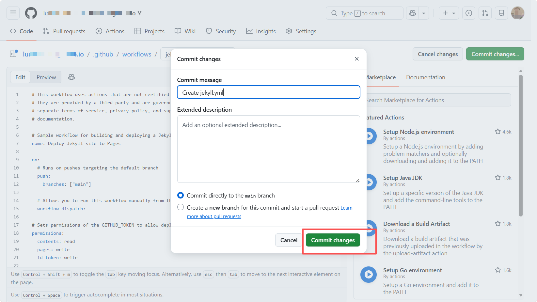Screen dimensions: 537x302
Task: Open the Documentation tab in sidebar
Action: [x=425, y=77]
